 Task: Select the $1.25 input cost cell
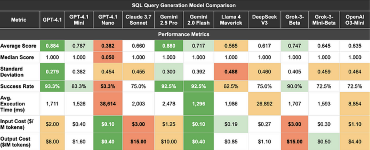point(169,124)
